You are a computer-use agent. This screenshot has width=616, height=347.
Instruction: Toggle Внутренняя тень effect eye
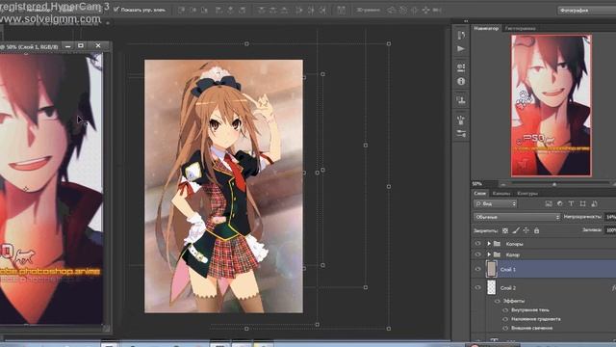(505, 310)
